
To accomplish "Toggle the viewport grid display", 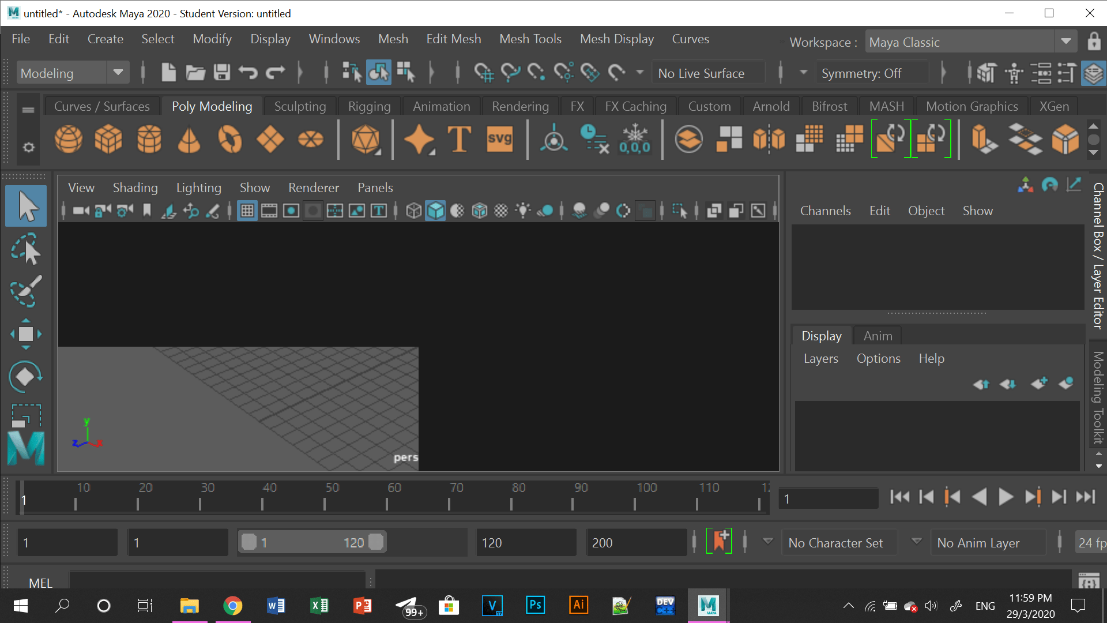I will (x=247, y=211).
